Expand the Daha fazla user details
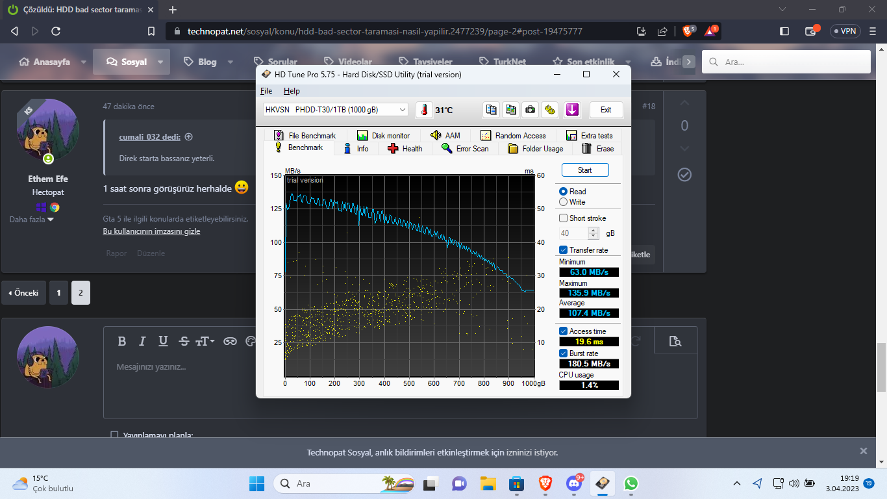 coord(32,220)
